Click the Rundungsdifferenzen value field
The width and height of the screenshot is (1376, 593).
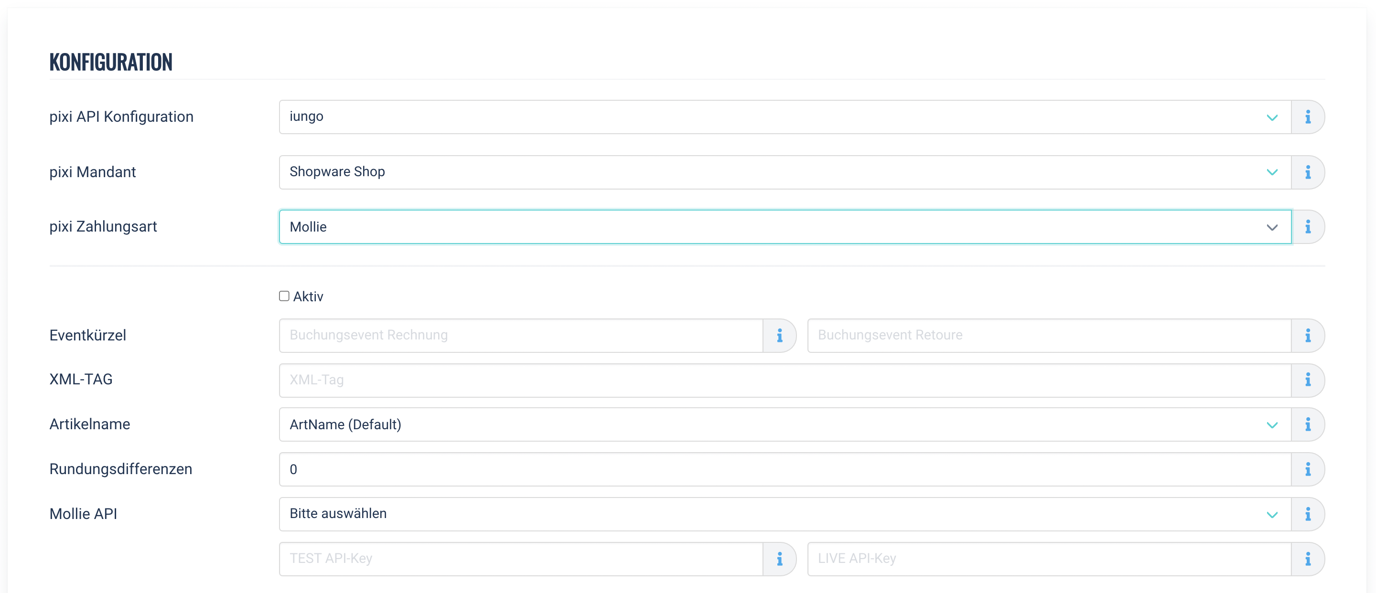(785, 470)
